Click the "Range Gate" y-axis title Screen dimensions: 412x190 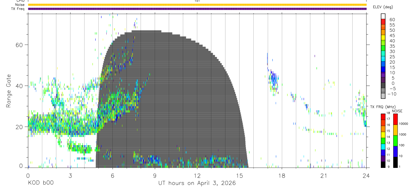coord(8,91)
